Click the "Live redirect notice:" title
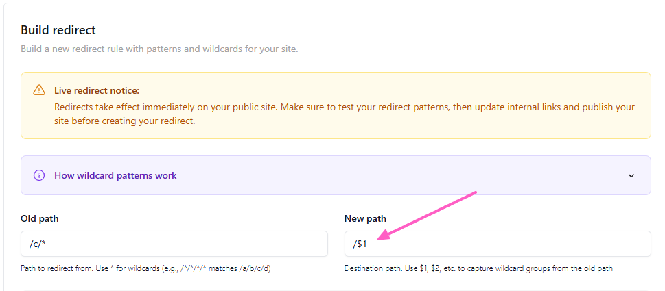The width and height of the screenshot is (665, 291). pos(97,90)
